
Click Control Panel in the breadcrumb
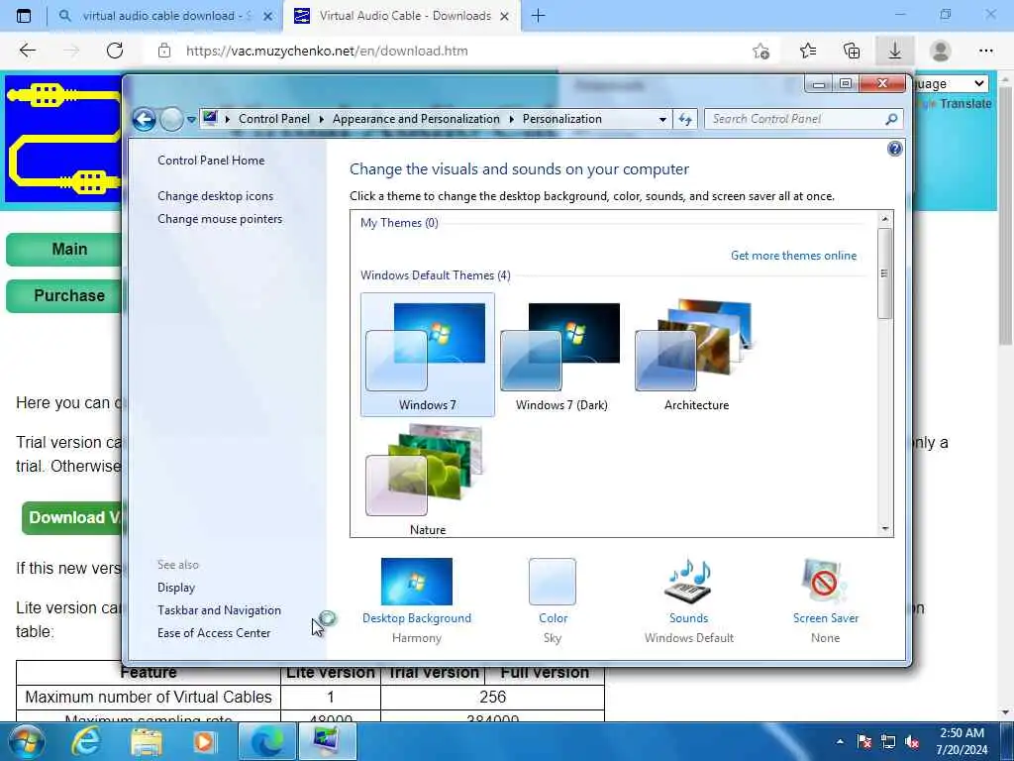[x=274, y=119]
